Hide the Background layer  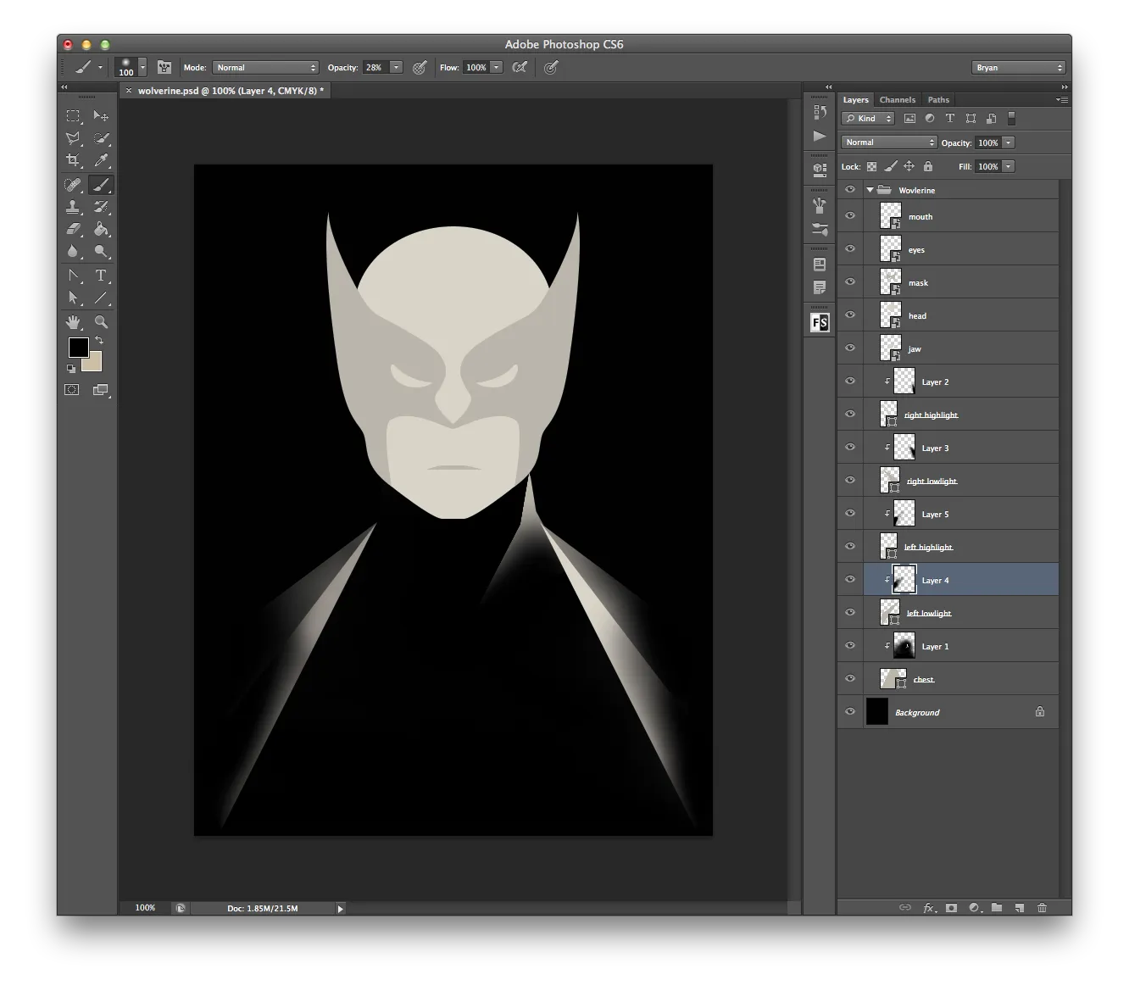coord(850,712)
